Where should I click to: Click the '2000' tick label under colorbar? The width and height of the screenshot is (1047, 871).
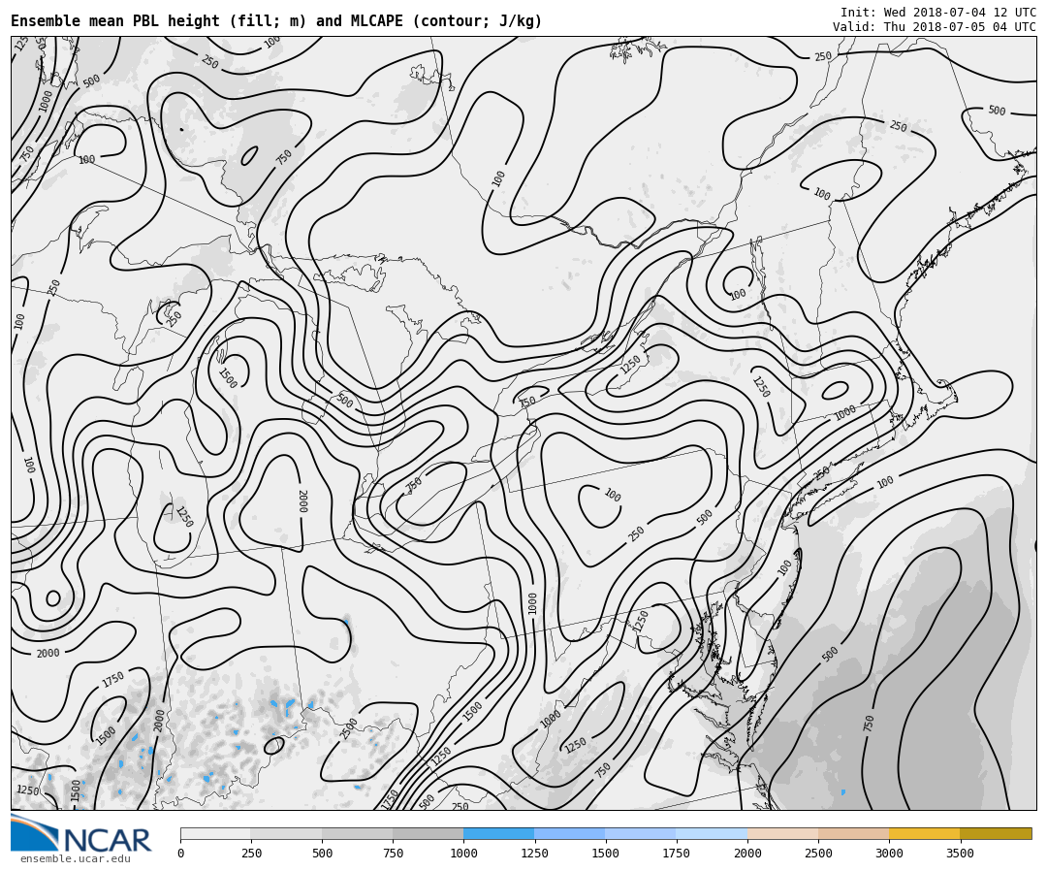(747, 853)
